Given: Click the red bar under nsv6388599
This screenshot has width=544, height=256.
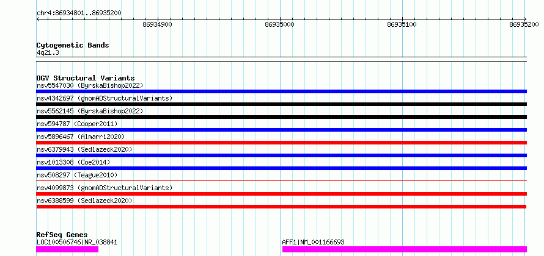Looking at the screenshot, I should pos(281,207).
